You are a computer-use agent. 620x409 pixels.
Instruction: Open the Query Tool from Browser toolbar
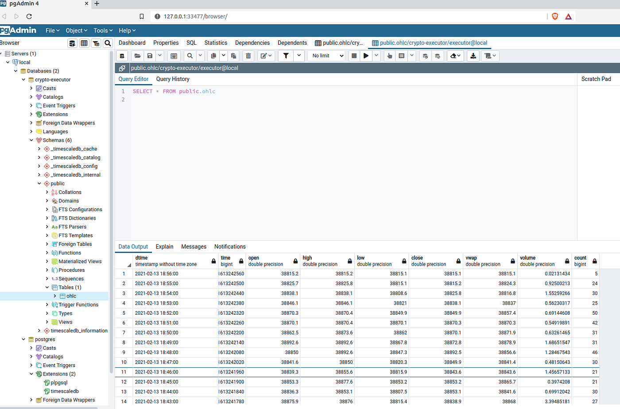coord(73,43)
